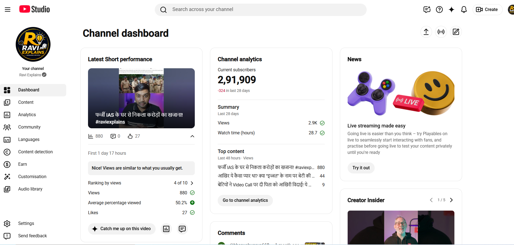Open Customisation in the sidebar
The image size is (514, 245).
(33, 177)
